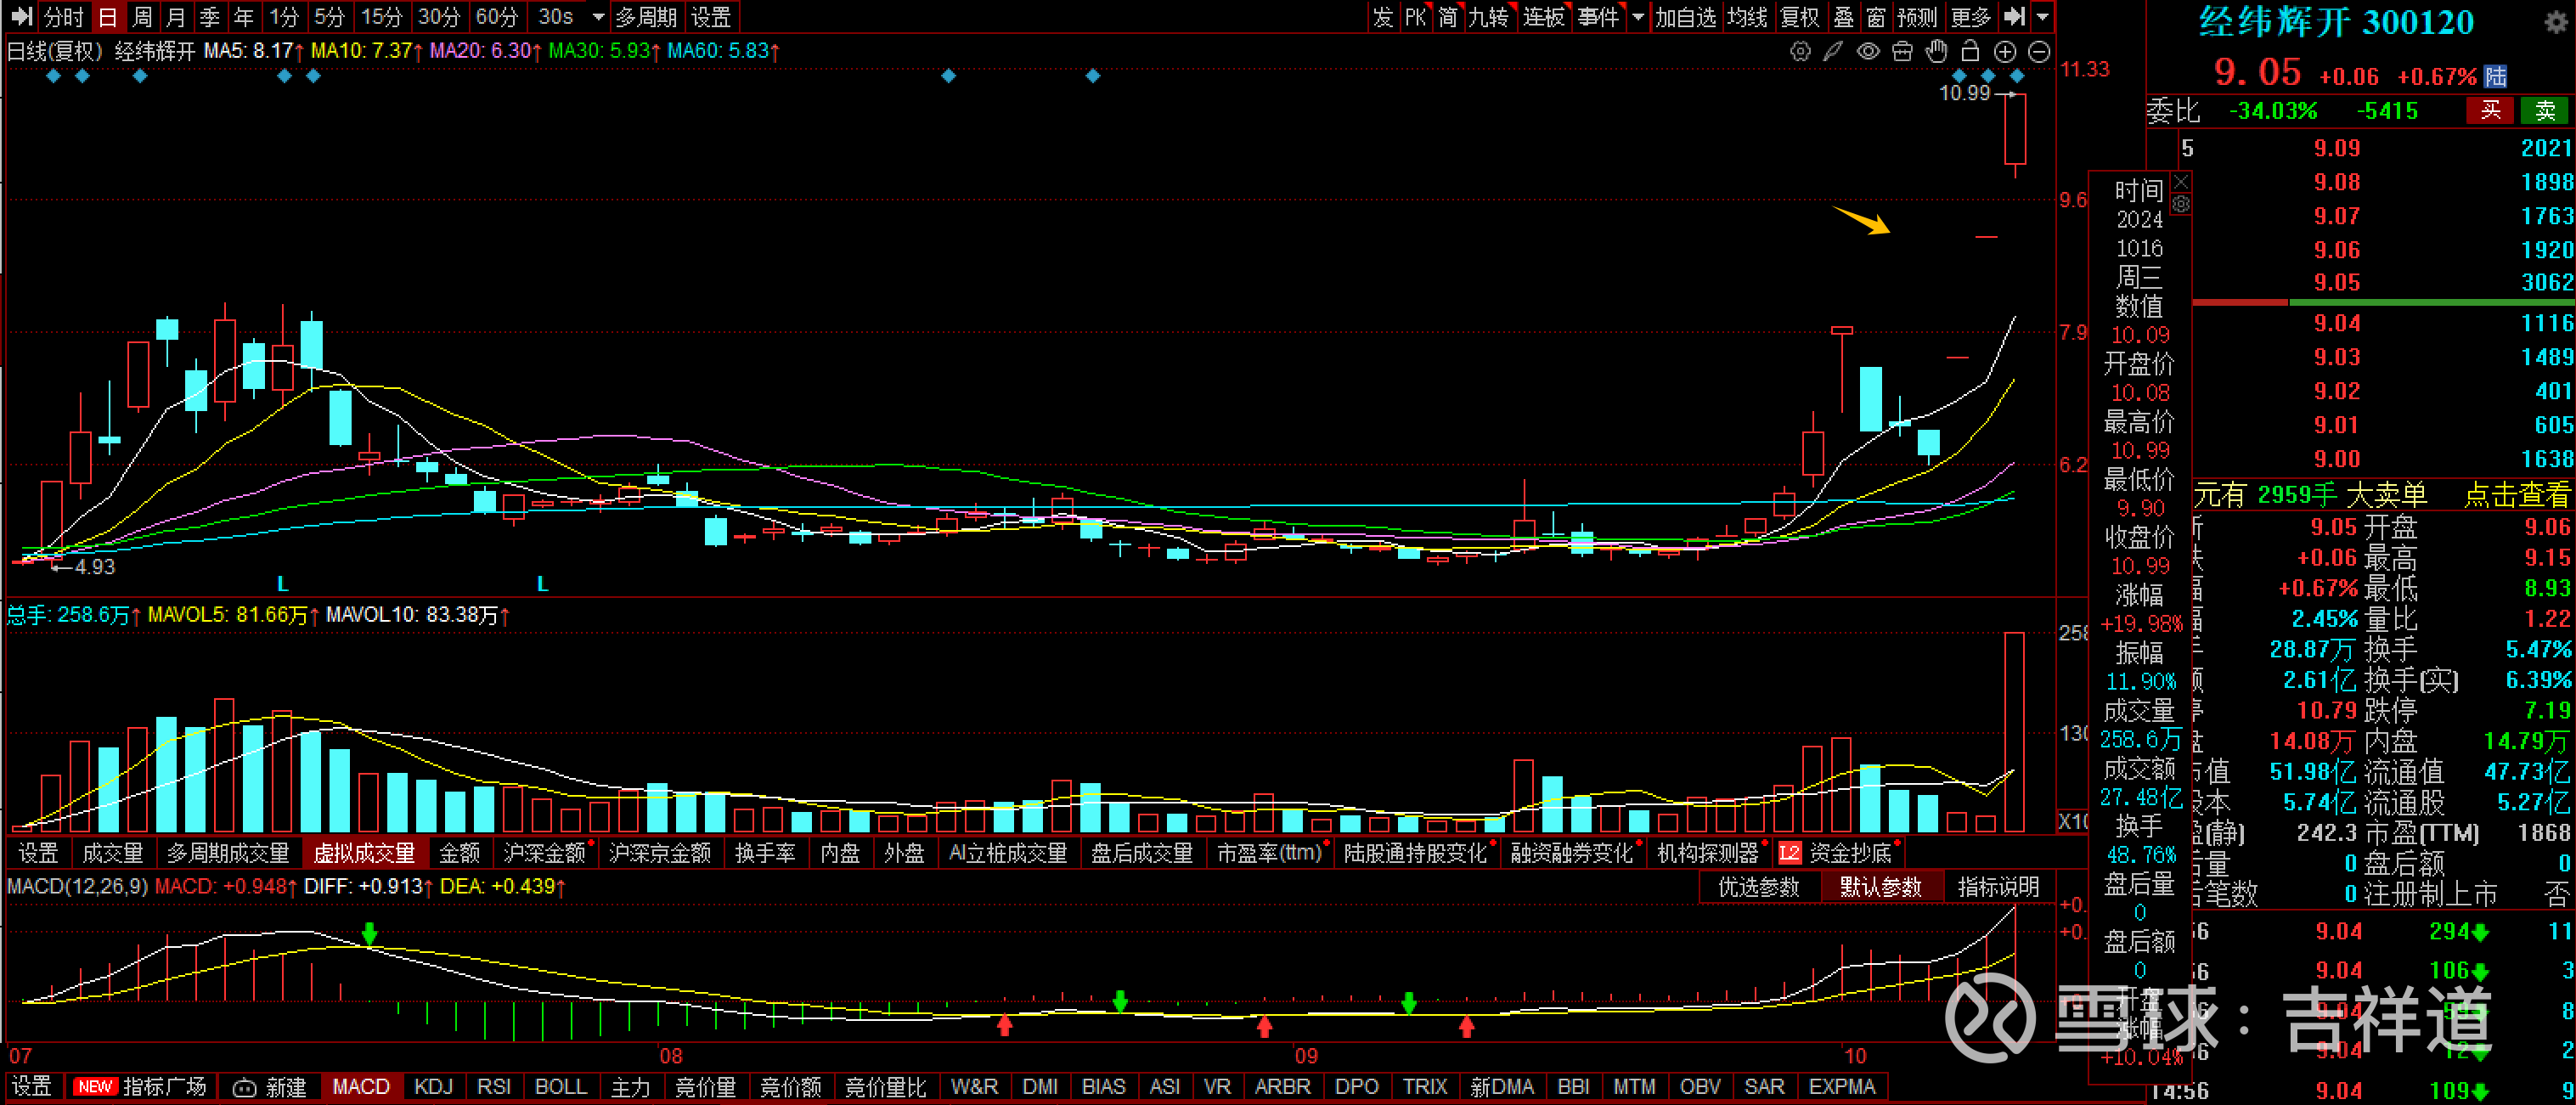Zoom in with the plus circle icon

(2005, 52)
